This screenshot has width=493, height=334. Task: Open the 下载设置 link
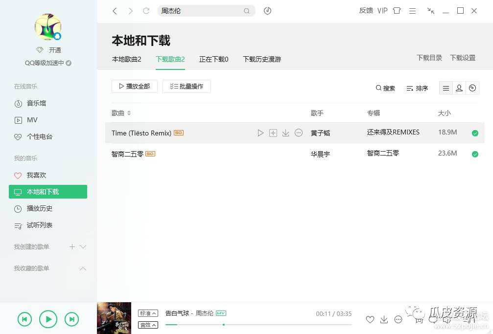coord(463,58)
